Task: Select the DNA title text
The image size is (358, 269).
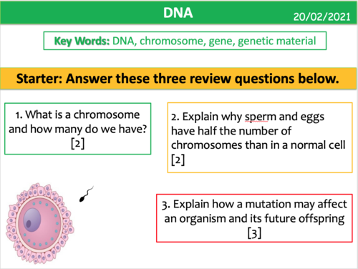Action: pos(178,13)
